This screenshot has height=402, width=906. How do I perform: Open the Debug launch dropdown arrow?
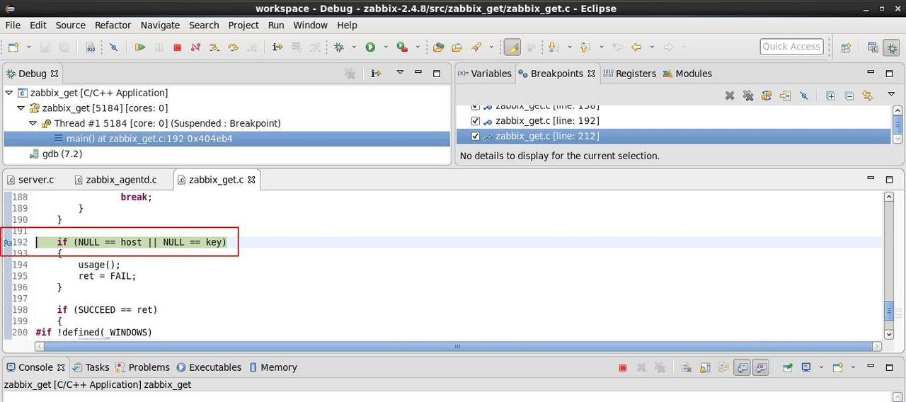pos(355,47)
